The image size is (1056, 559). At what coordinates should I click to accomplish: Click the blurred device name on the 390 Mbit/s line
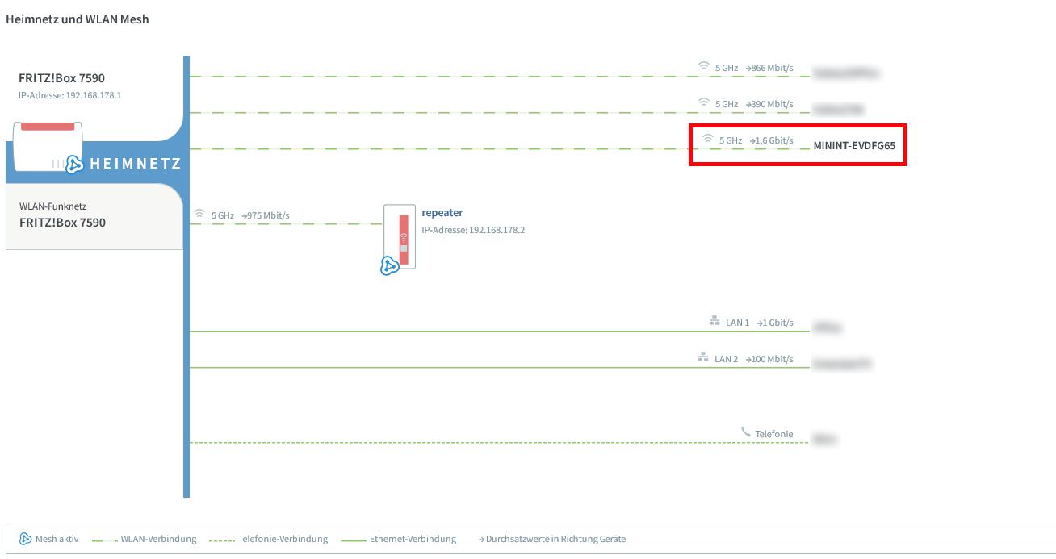coord(840,109)
